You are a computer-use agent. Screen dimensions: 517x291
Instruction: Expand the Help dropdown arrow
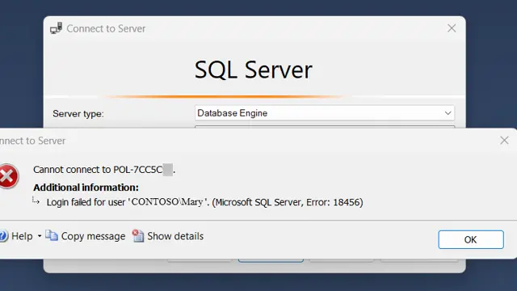coord(40,236)
